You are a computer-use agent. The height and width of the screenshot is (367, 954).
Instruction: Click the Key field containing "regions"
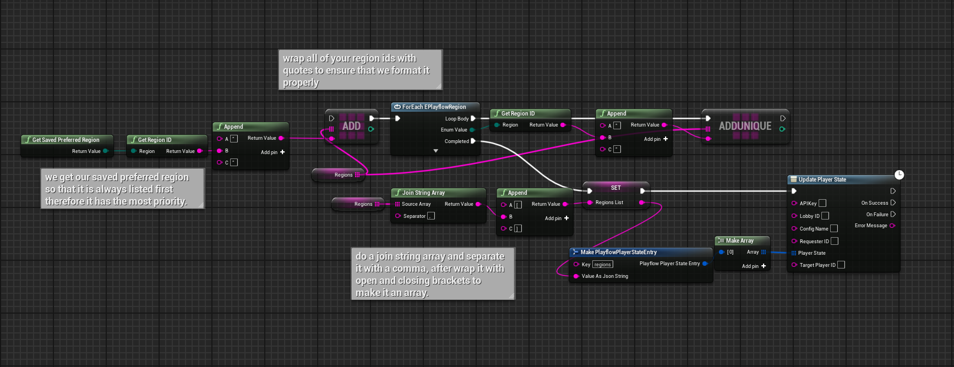[x=602, y=265]
